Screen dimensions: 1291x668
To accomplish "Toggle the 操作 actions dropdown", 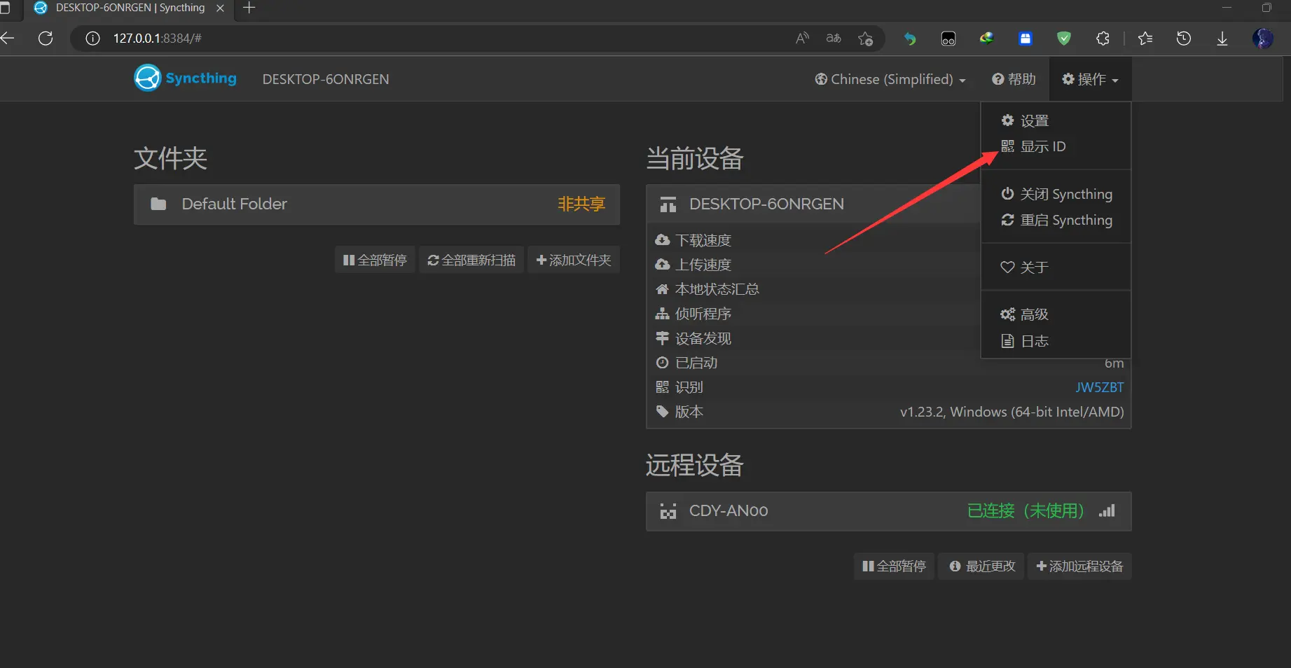I will click(x=1090, y=79).
